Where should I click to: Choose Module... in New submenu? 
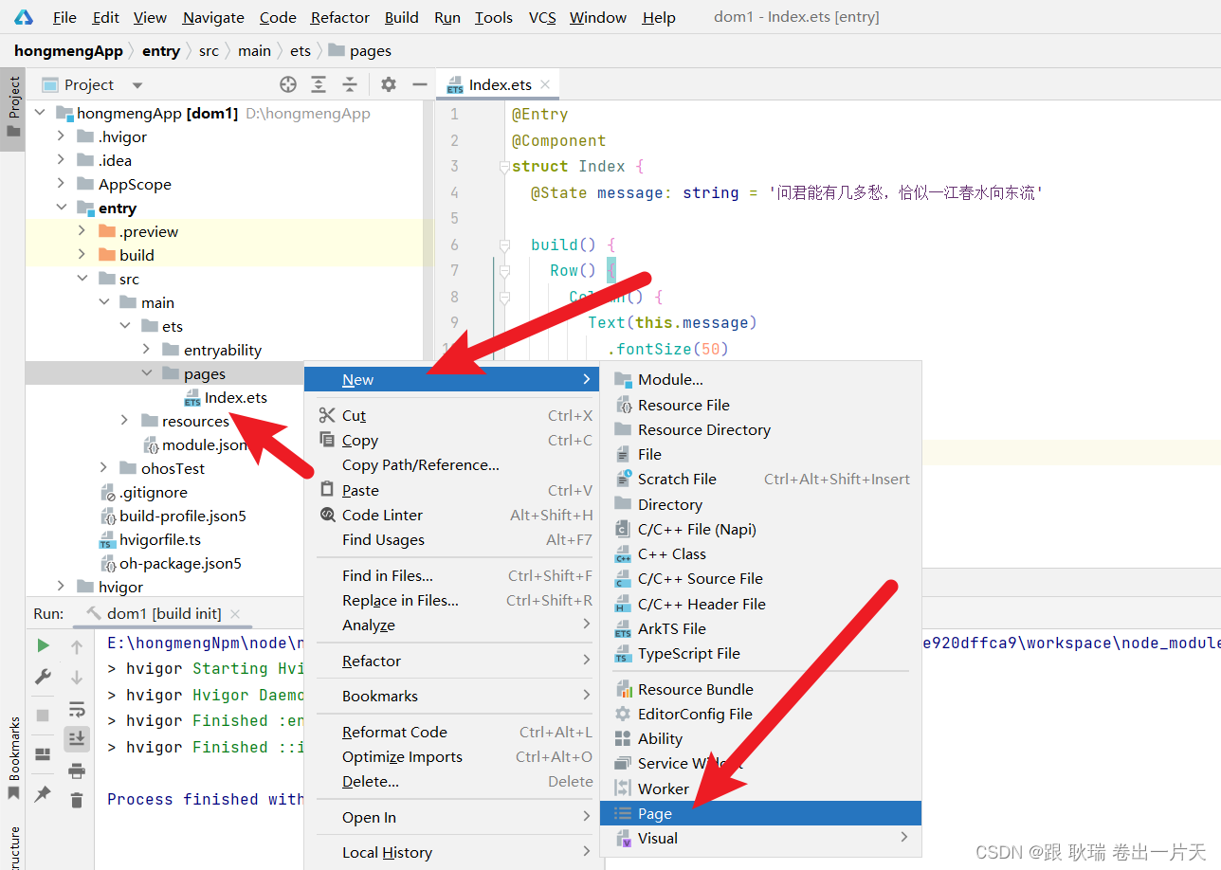(760, 380)
